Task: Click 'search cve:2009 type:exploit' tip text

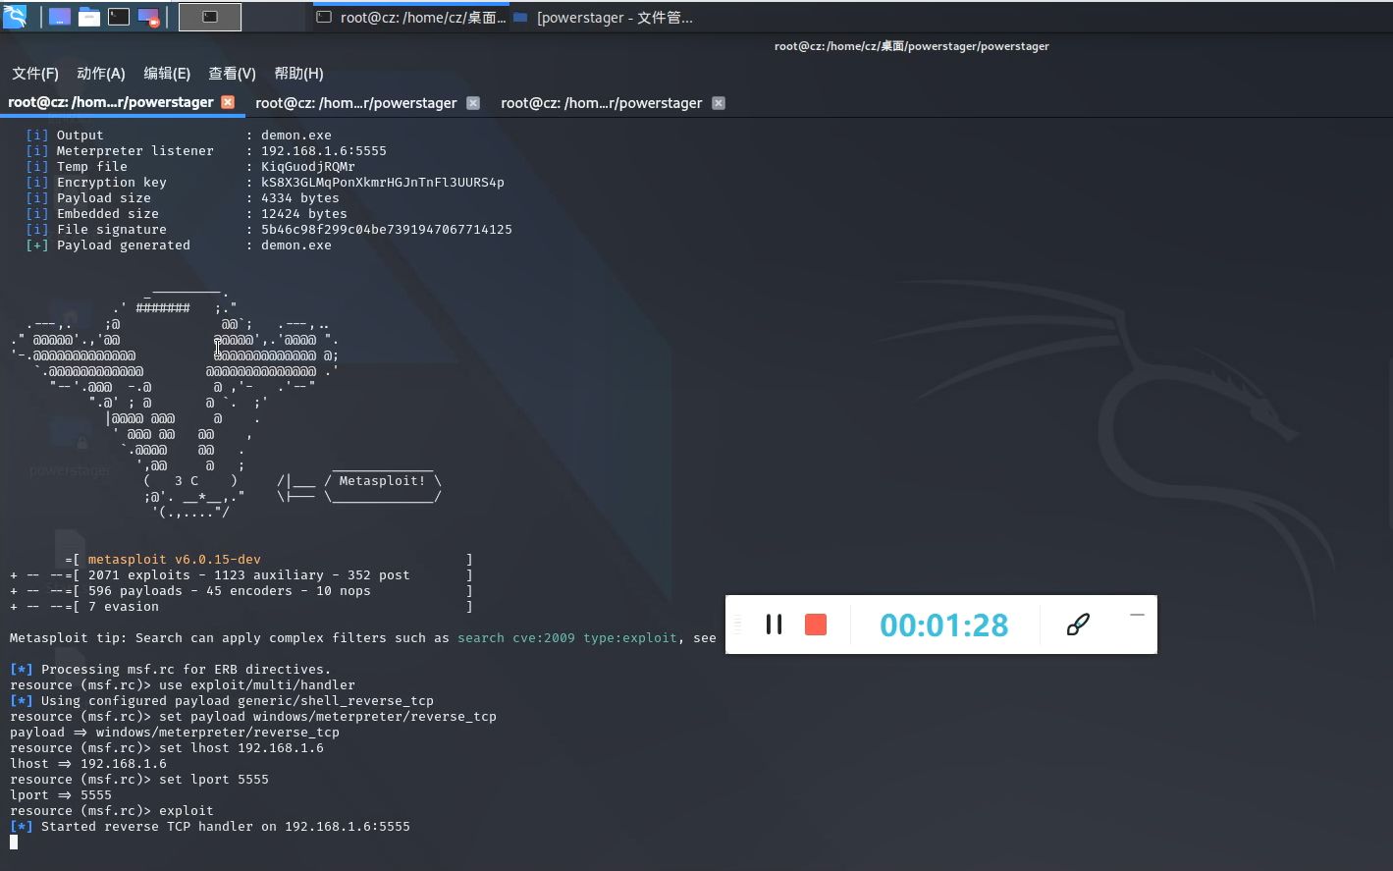Action: pos(567,638)
